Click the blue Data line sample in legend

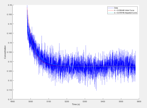click(111, 8)
